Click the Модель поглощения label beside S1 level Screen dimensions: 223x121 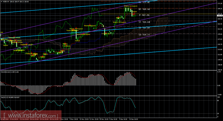tap(119, 22)
